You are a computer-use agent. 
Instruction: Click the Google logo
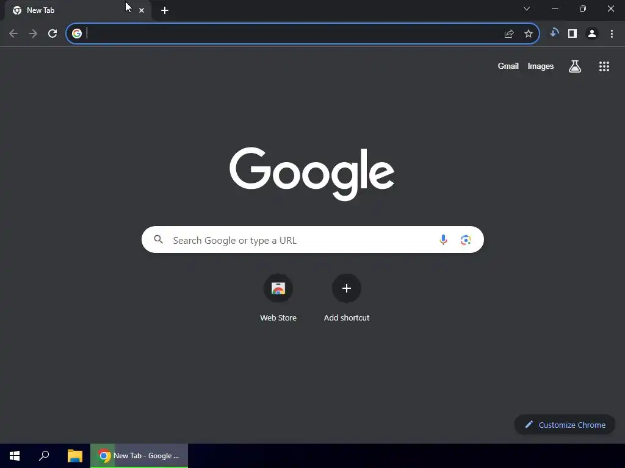tap(312, 174)
